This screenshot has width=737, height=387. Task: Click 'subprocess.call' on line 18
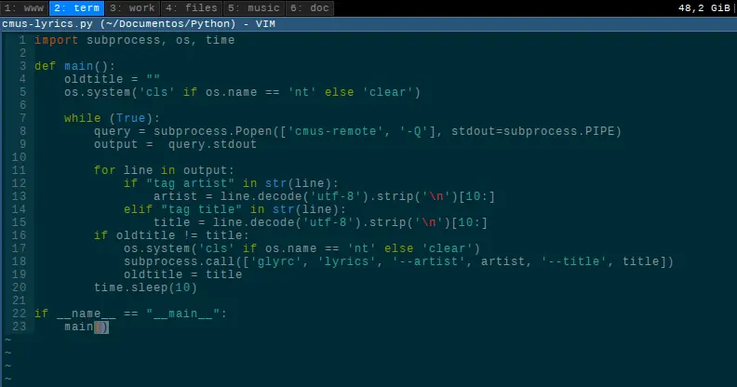click(x=179, y=261)
